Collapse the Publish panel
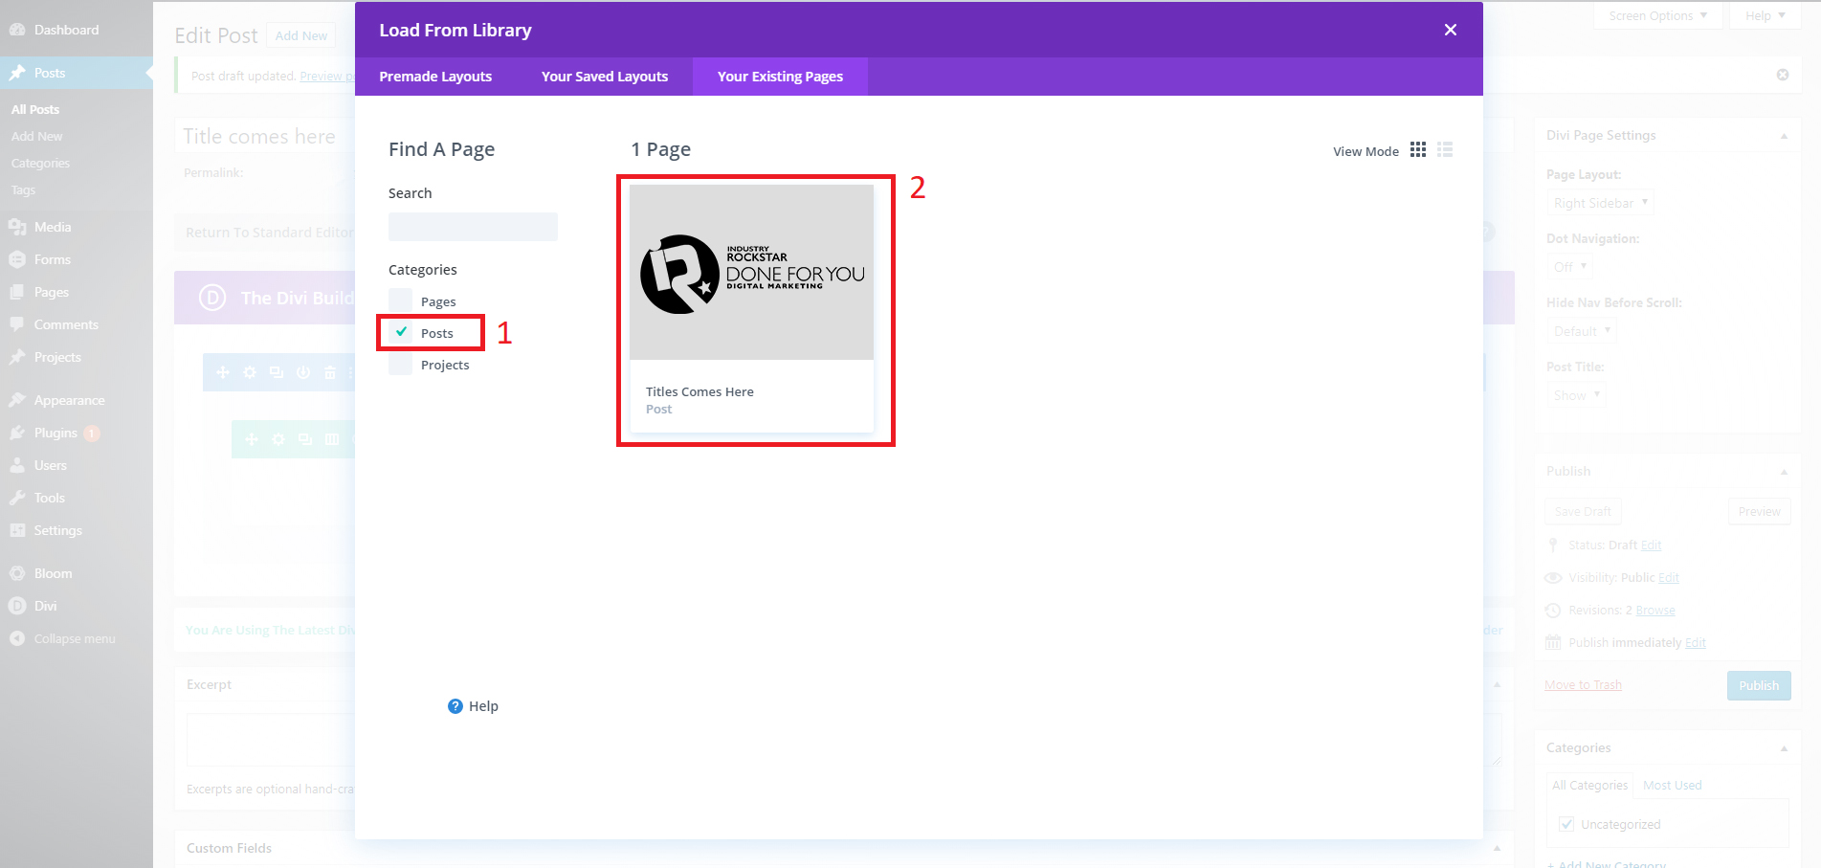This screenshot has width=1821, height=868. 1784,471
